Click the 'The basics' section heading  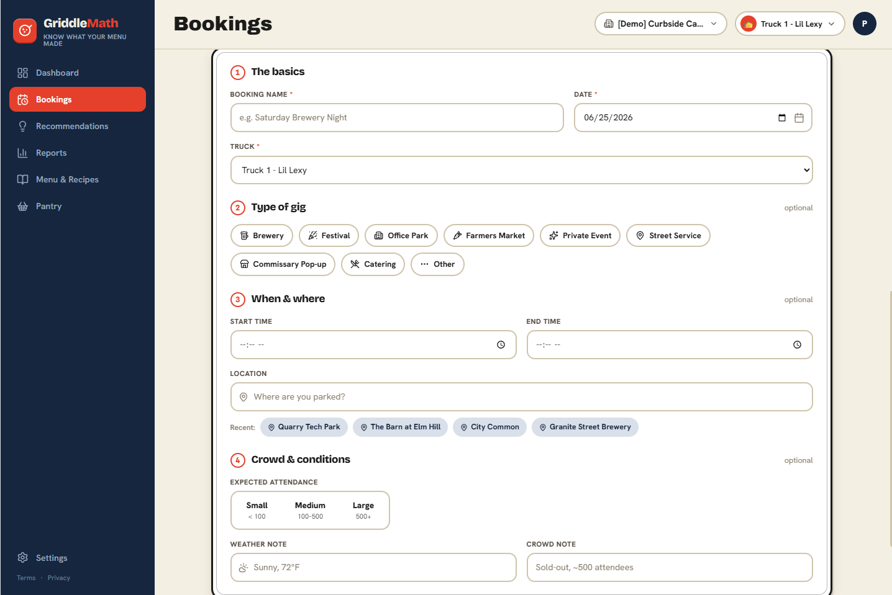[x=278, y=72]
